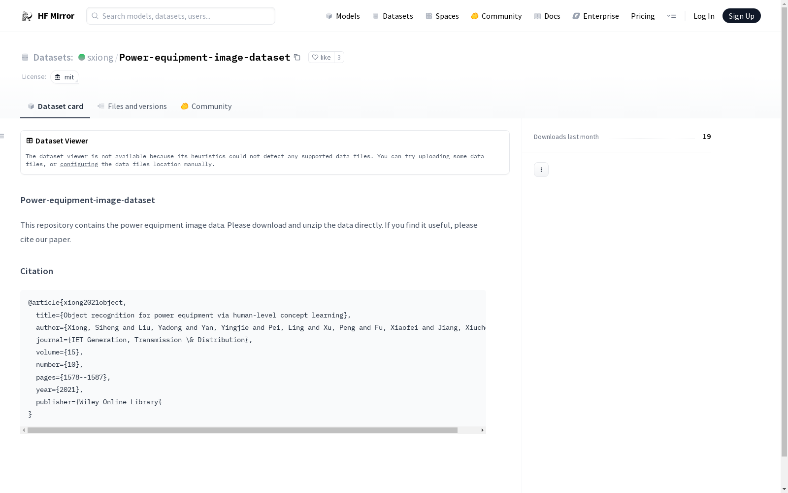Click the journal={IET Generation...} citation line
Viewport: 788px width, 493px height.
tap(144, 340)
